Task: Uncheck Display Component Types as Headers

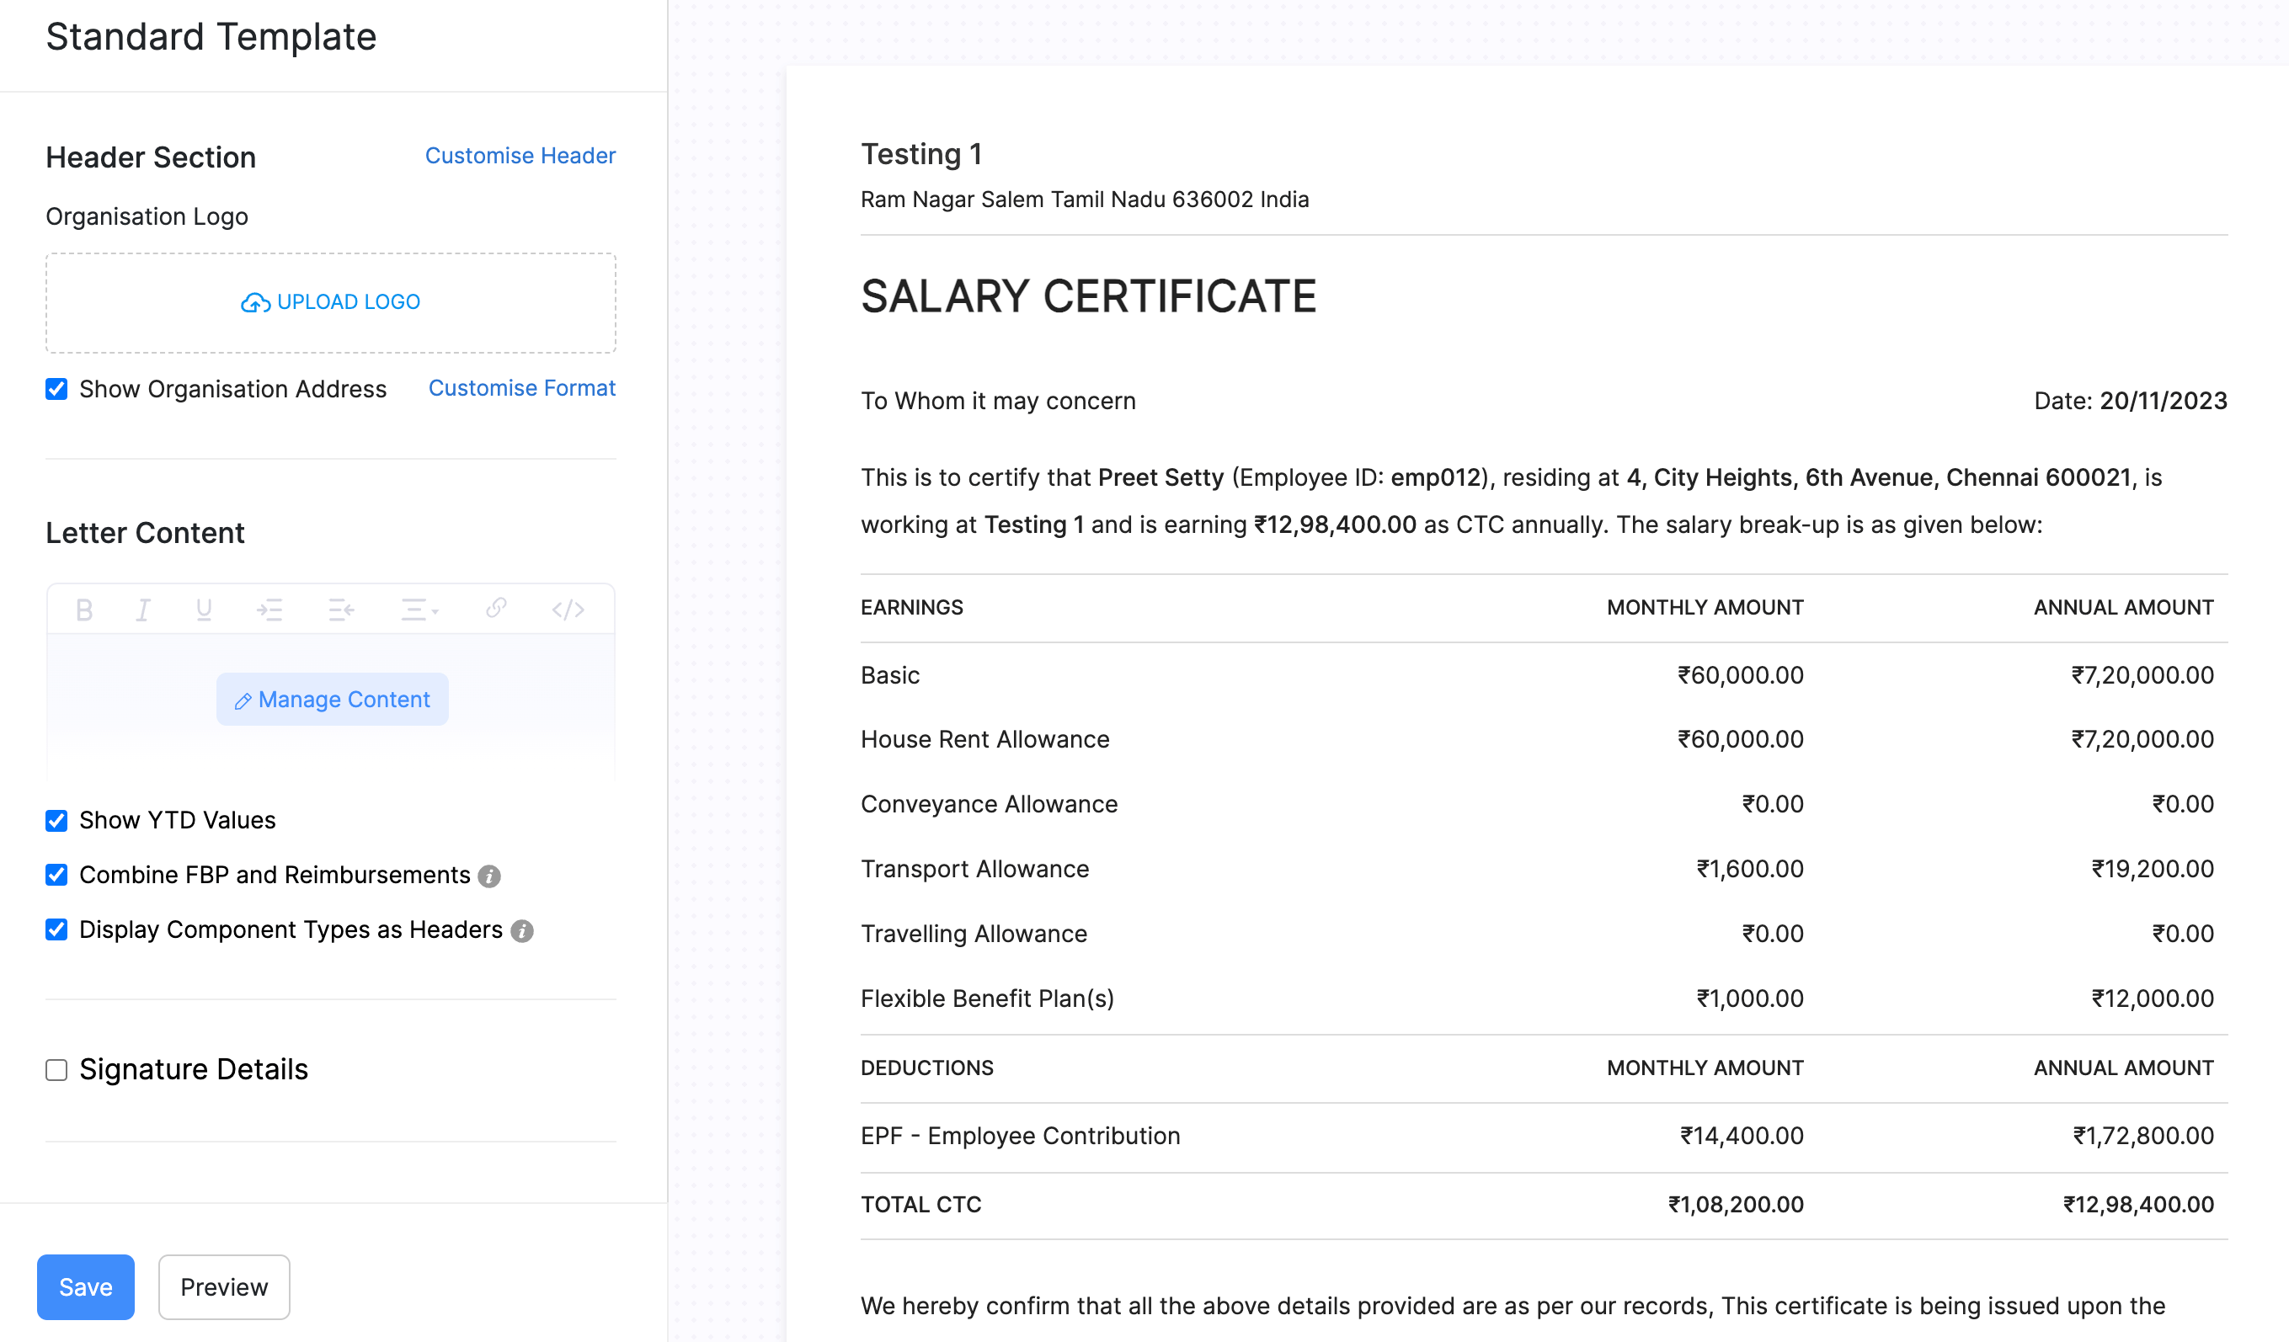Action: (56, 929)
